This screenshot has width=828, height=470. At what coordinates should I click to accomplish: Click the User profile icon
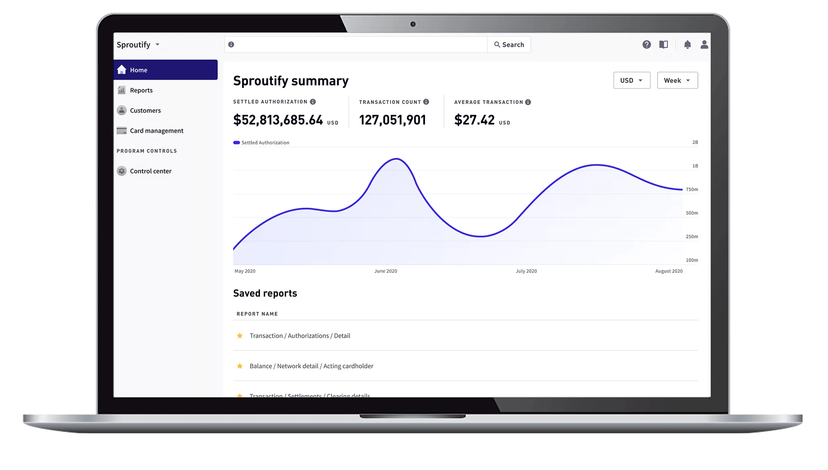tap(704, 44)
